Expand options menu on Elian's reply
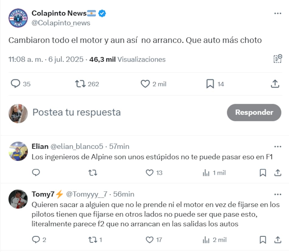289x252 pixels. pyautogui.click(x=277, y=147)
